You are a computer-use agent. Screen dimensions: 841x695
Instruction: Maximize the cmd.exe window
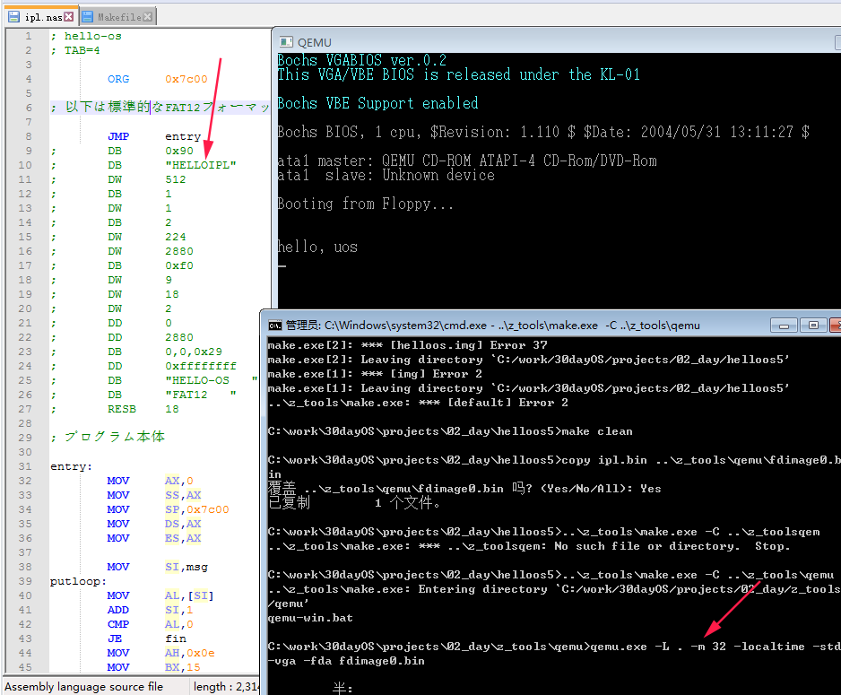(813, 325)
